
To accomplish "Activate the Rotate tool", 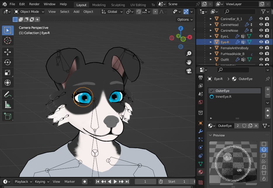I will [8, 62].
